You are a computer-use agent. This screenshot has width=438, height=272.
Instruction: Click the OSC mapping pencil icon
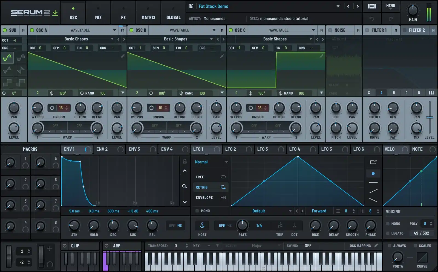click(376, 246)
